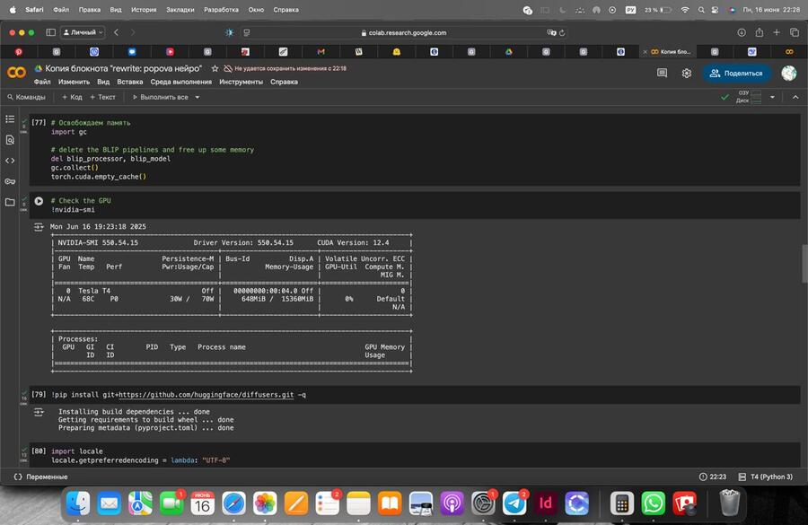
Task: Open the secrets key panel in the sidebar
Action: point(10,181)
